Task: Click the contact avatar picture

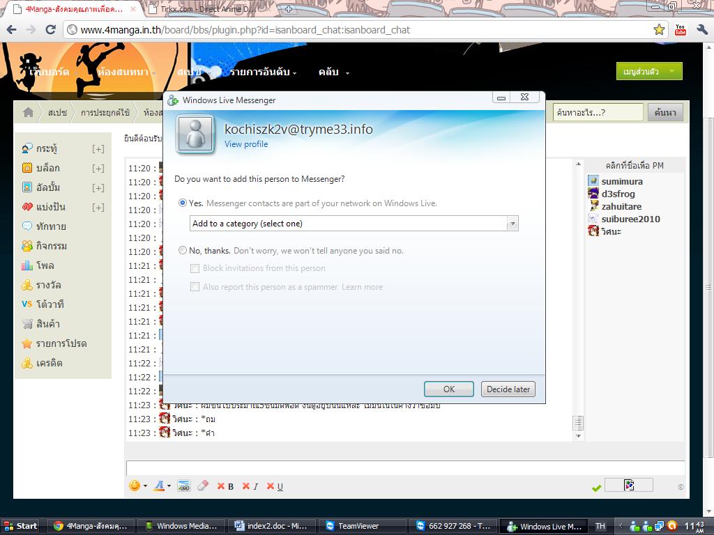Action: [195, 134]
